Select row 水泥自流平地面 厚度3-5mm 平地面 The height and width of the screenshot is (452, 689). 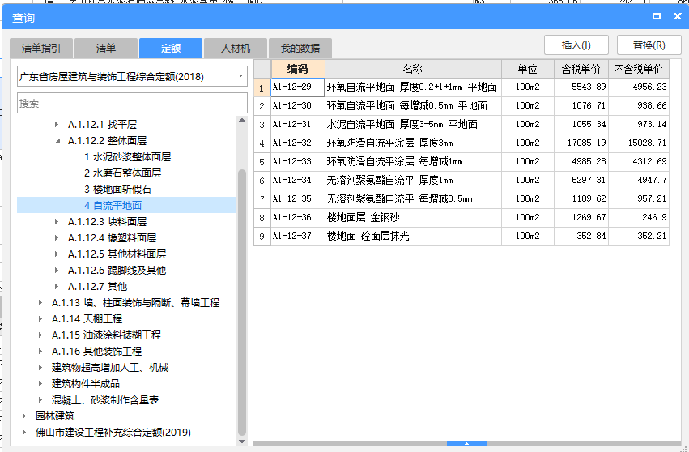(x=461, y=125)
